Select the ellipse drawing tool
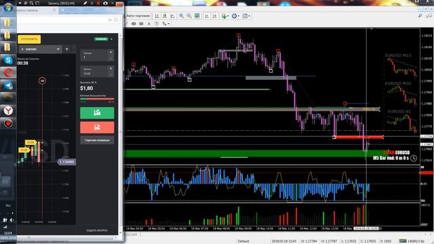This screenshot has width=434, height=244. (x=134, y=24)
